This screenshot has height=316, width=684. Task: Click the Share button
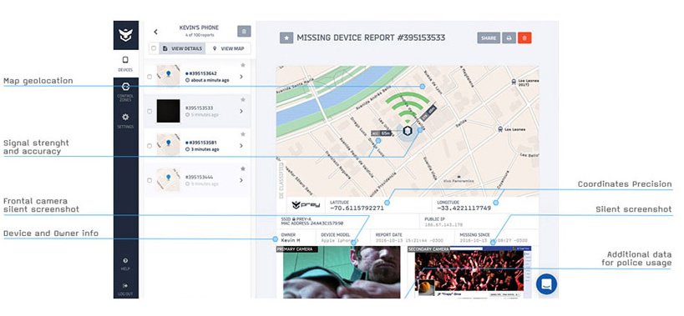point(489,38)
